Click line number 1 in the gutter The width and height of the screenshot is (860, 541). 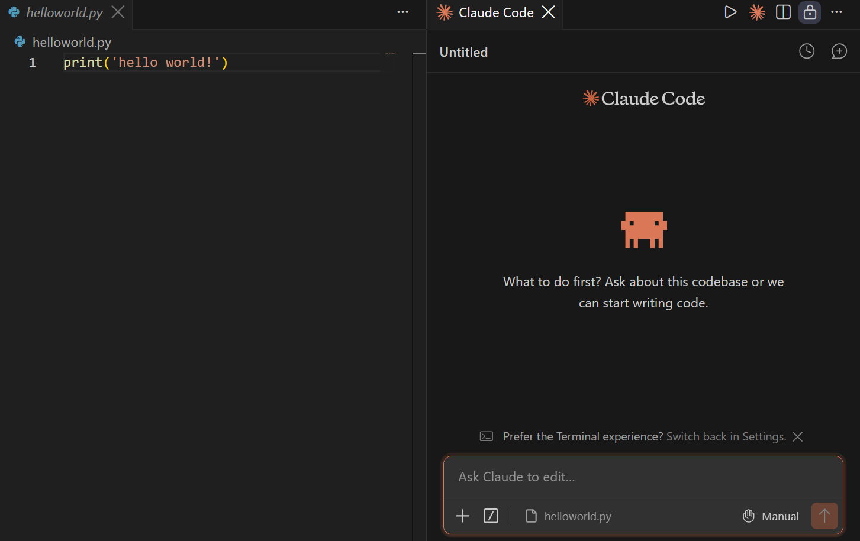click(x=33, y=62)
